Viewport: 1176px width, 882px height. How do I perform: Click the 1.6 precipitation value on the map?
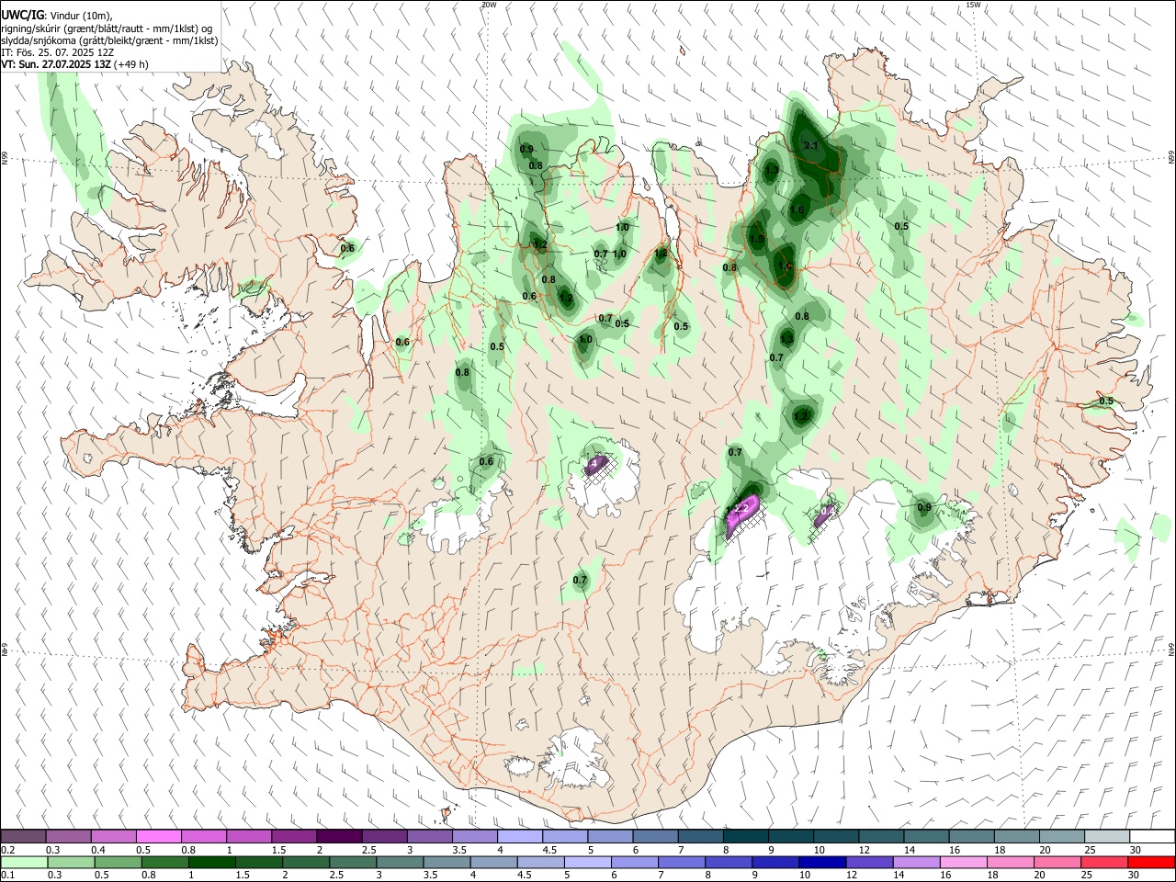point(797,209)
